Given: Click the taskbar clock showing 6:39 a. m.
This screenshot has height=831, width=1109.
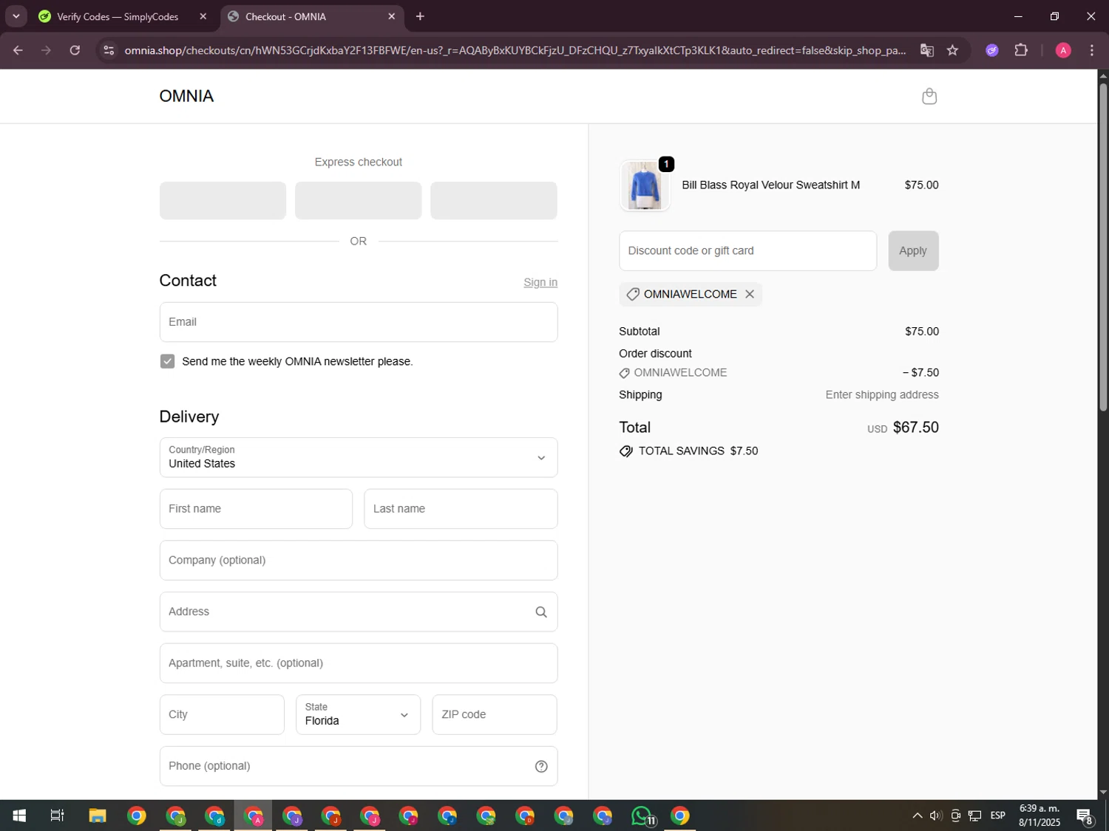Looking at the screenshot, I should (x=1040, y=815).
